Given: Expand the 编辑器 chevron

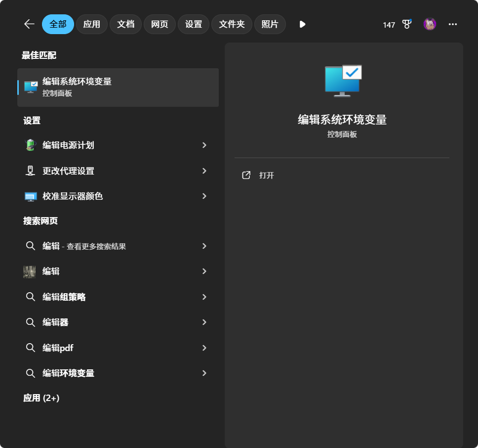Looking at the screenshot, I should click(204, 322).
